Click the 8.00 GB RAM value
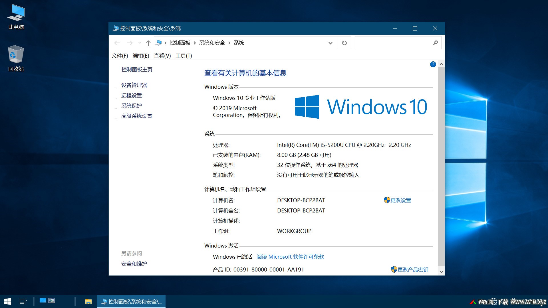 pos(304,155)
